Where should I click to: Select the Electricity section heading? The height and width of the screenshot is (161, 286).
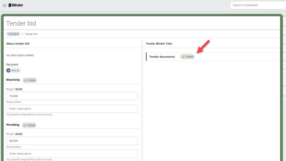13,80
